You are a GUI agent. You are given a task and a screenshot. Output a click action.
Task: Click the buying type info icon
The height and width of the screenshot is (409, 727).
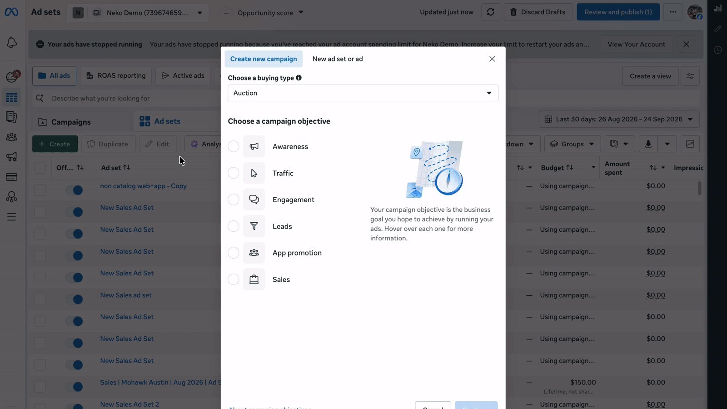point(299,78)
